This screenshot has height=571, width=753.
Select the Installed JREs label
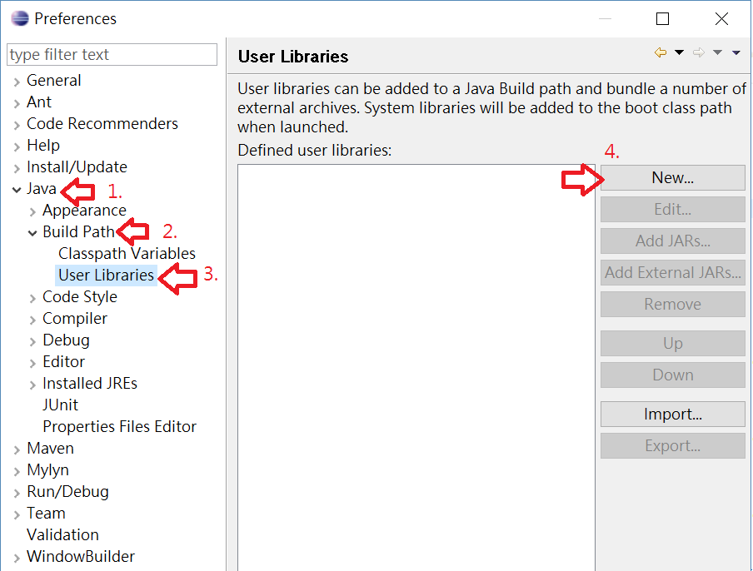point(90,384)
